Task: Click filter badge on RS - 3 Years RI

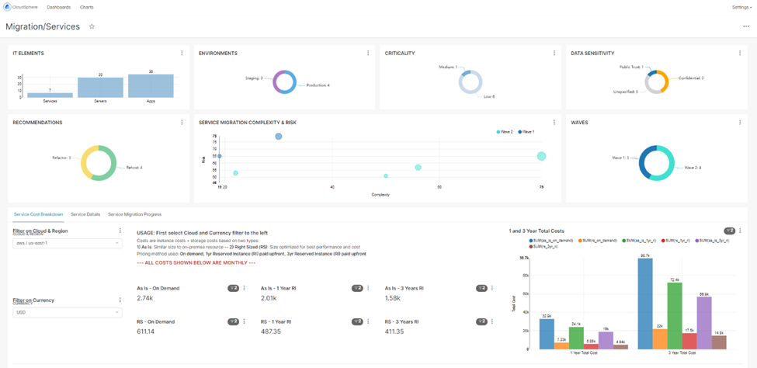Action: pyautogui.click(x=482, y=321)
